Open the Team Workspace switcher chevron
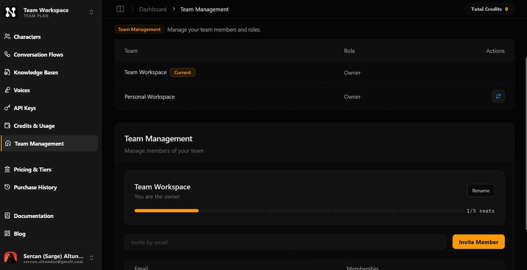Viewport: 527px width, 270px height. [91, 12]
